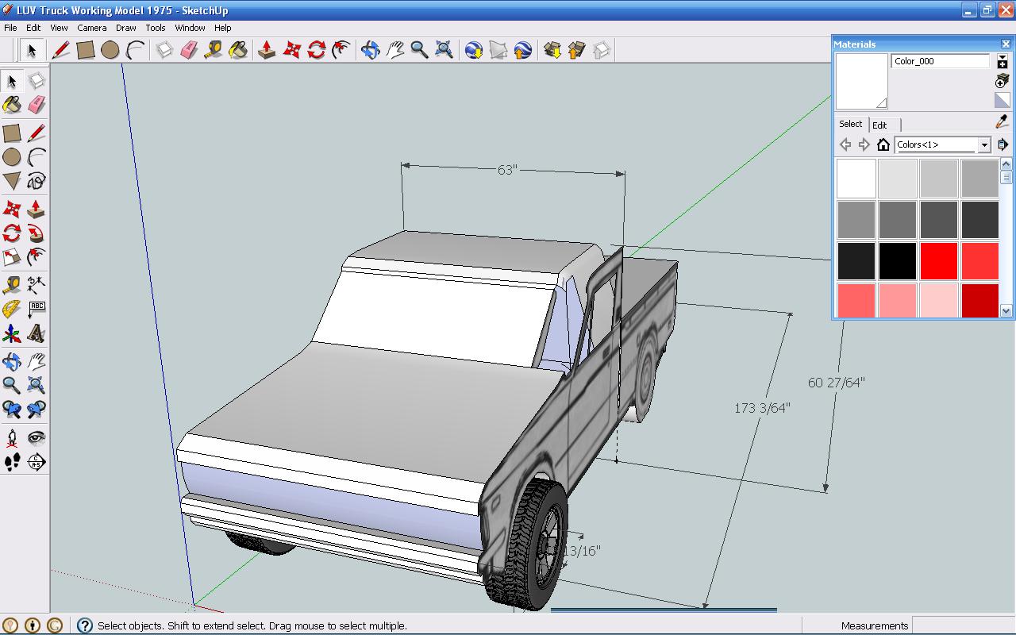The image size is (1016, 635).
Task: Click the Get Models download icon
Action: 552,50
